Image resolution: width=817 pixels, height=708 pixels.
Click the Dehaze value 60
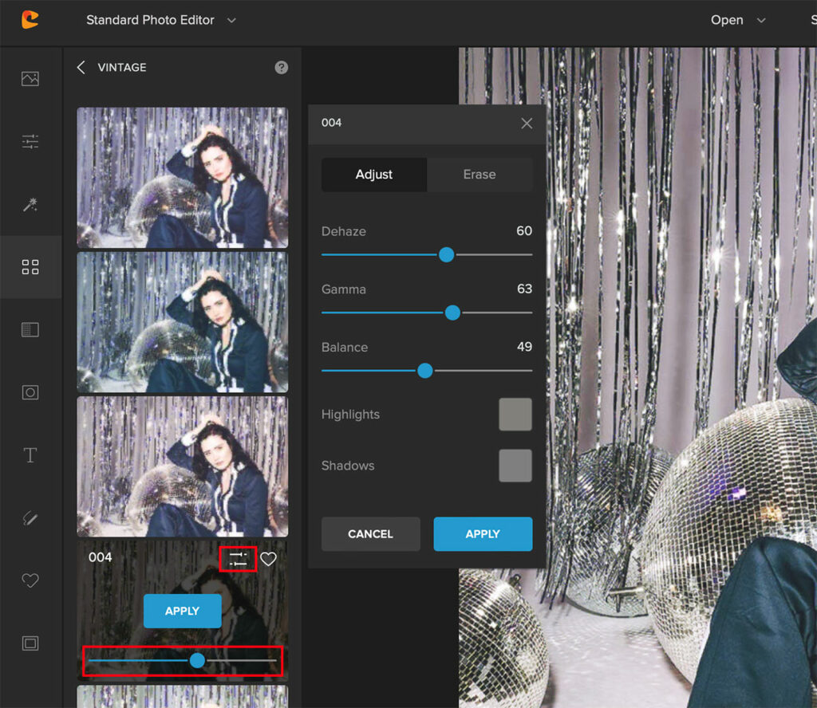pos(524,230)
